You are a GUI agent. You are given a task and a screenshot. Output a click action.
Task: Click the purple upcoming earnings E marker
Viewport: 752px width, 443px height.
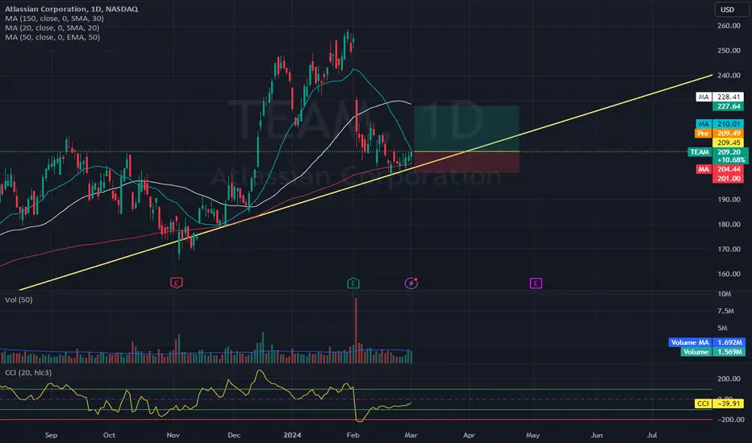tap(536, 283)
